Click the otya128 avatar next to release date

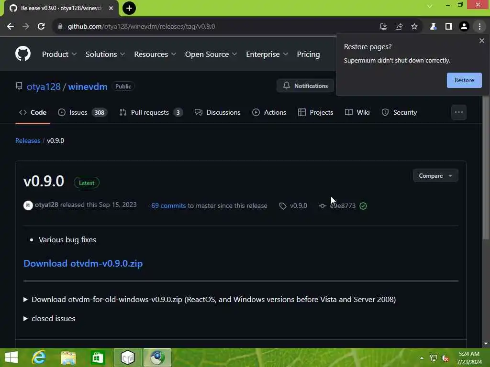28,205
